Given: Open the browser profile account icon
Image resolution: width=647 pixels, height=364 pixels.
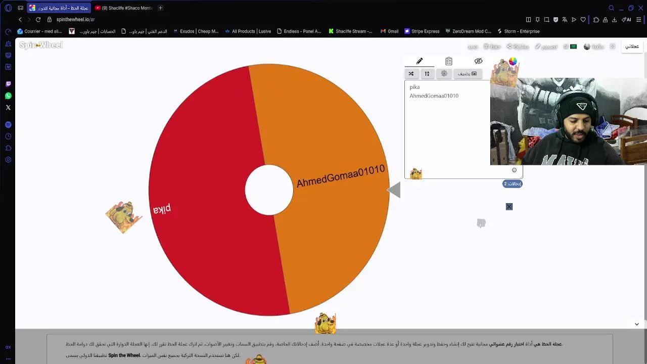Looking at the screenshot, I should 605,20.
